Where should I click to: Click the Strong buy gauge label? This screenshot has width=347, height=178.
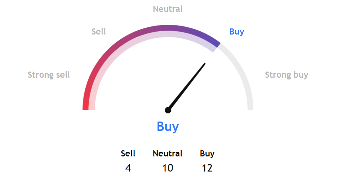click(286, 75)
